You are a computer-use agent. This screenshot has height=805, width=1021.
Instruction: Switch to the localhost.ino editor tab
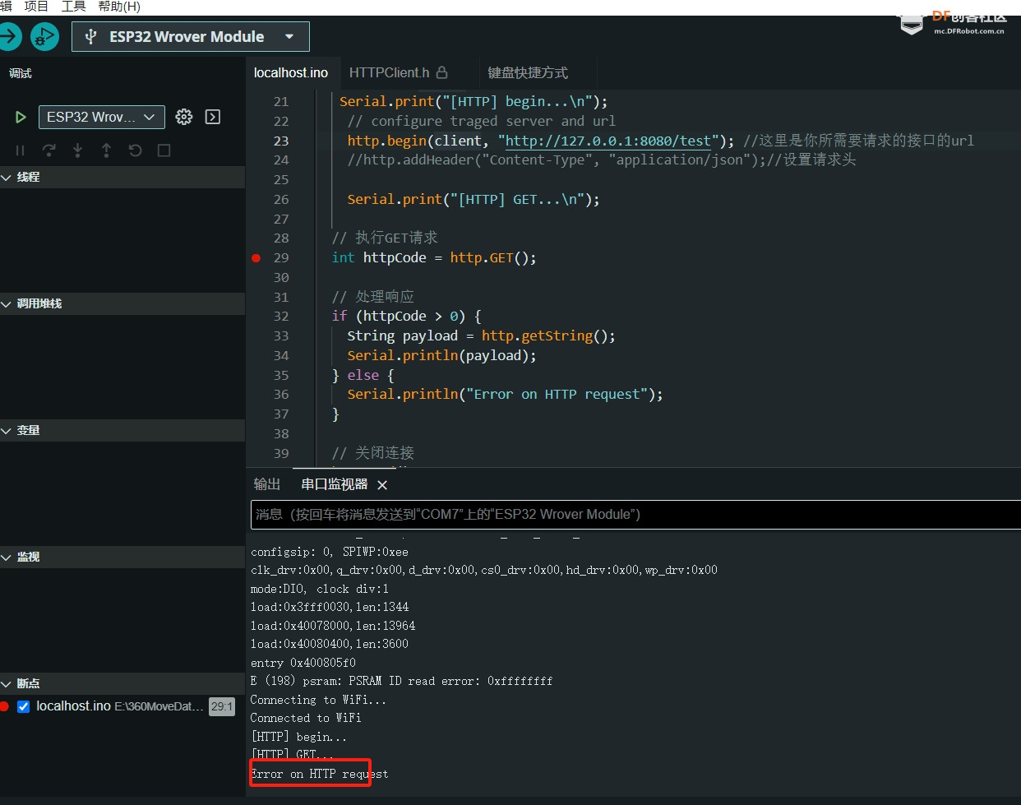pyautogui.click(x=291, y=72)
